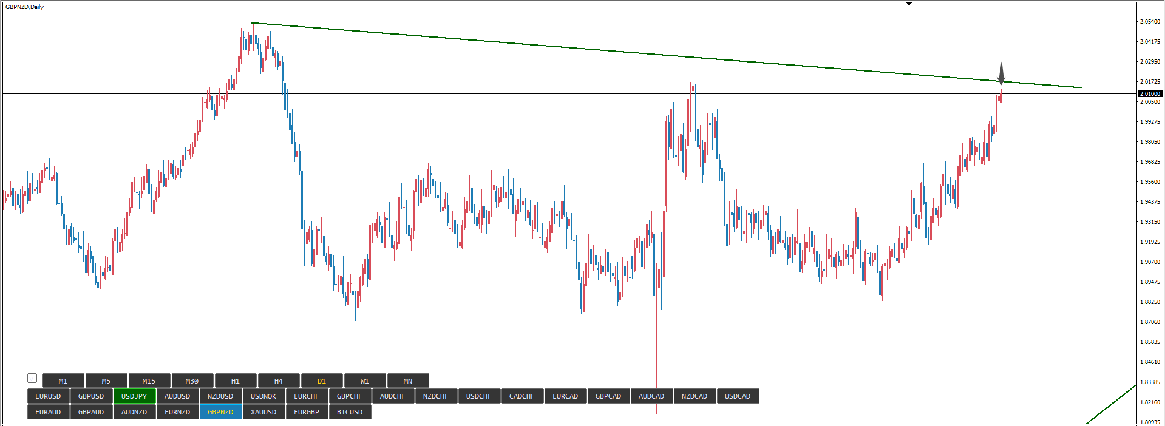This screenshot has height=426, width=1165.
Task: Switch chart to XAUUSD gold
Action: pyautogui.click(x=264, y=412)
